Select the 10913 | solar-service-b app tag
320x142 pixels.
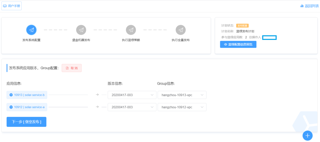29,95
